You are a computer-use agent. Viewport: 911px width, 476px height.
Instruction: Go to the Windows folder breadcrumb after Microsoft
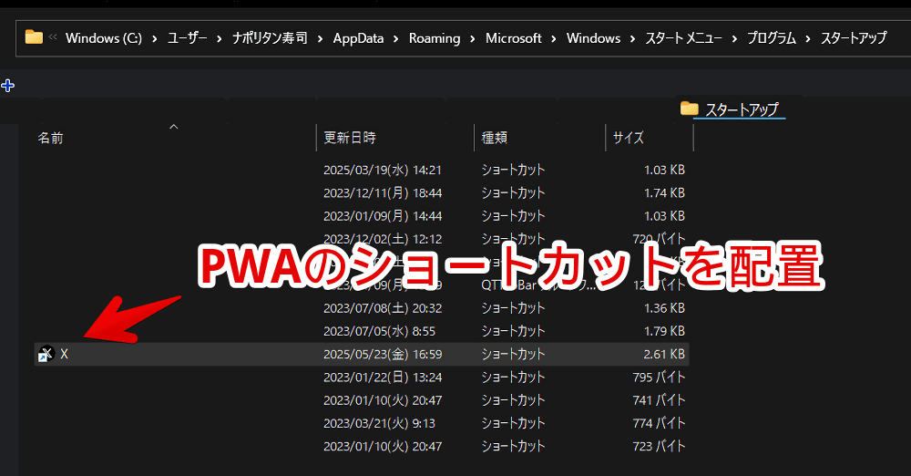click(593, 38)
